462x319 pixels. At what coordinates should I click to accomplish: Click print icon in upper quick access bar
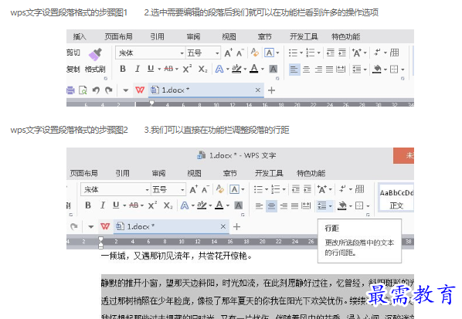tap(70, 90)
